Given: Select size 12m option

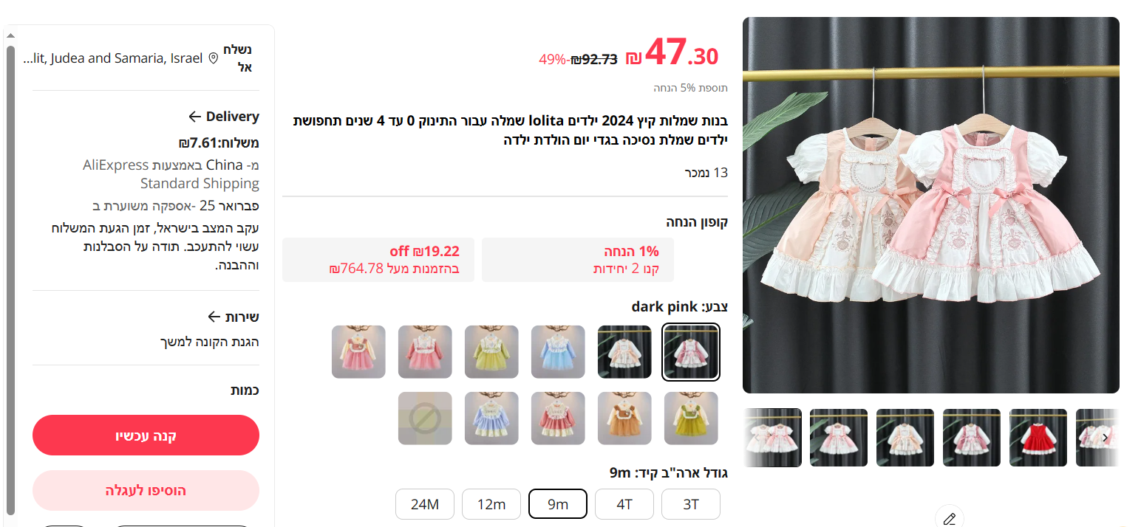Looking at the screenshot, I should click(x=491, y=504).
